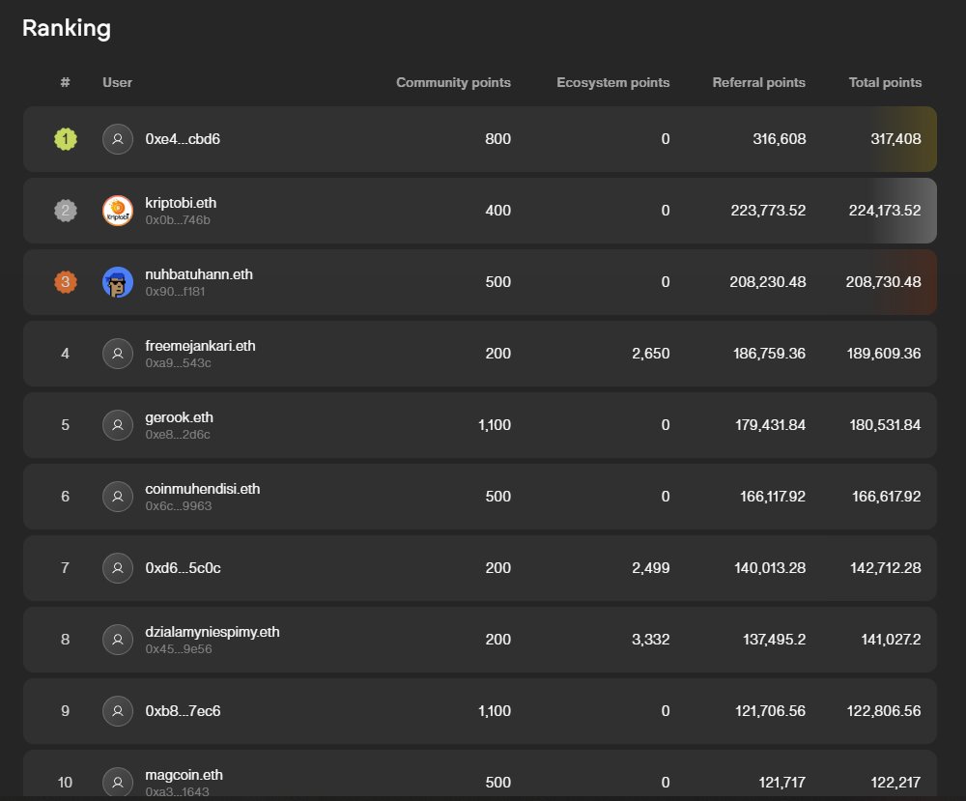The image size is (966, 801).
Task: Select the profile icon beside 0xb8...7ec6
Action: pyautogui.click(x=117, y=710)
